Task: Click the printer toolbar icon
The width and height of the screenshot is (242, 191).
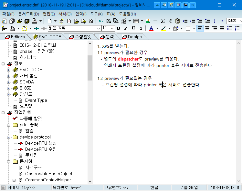Action: click(x=35, y=21)
